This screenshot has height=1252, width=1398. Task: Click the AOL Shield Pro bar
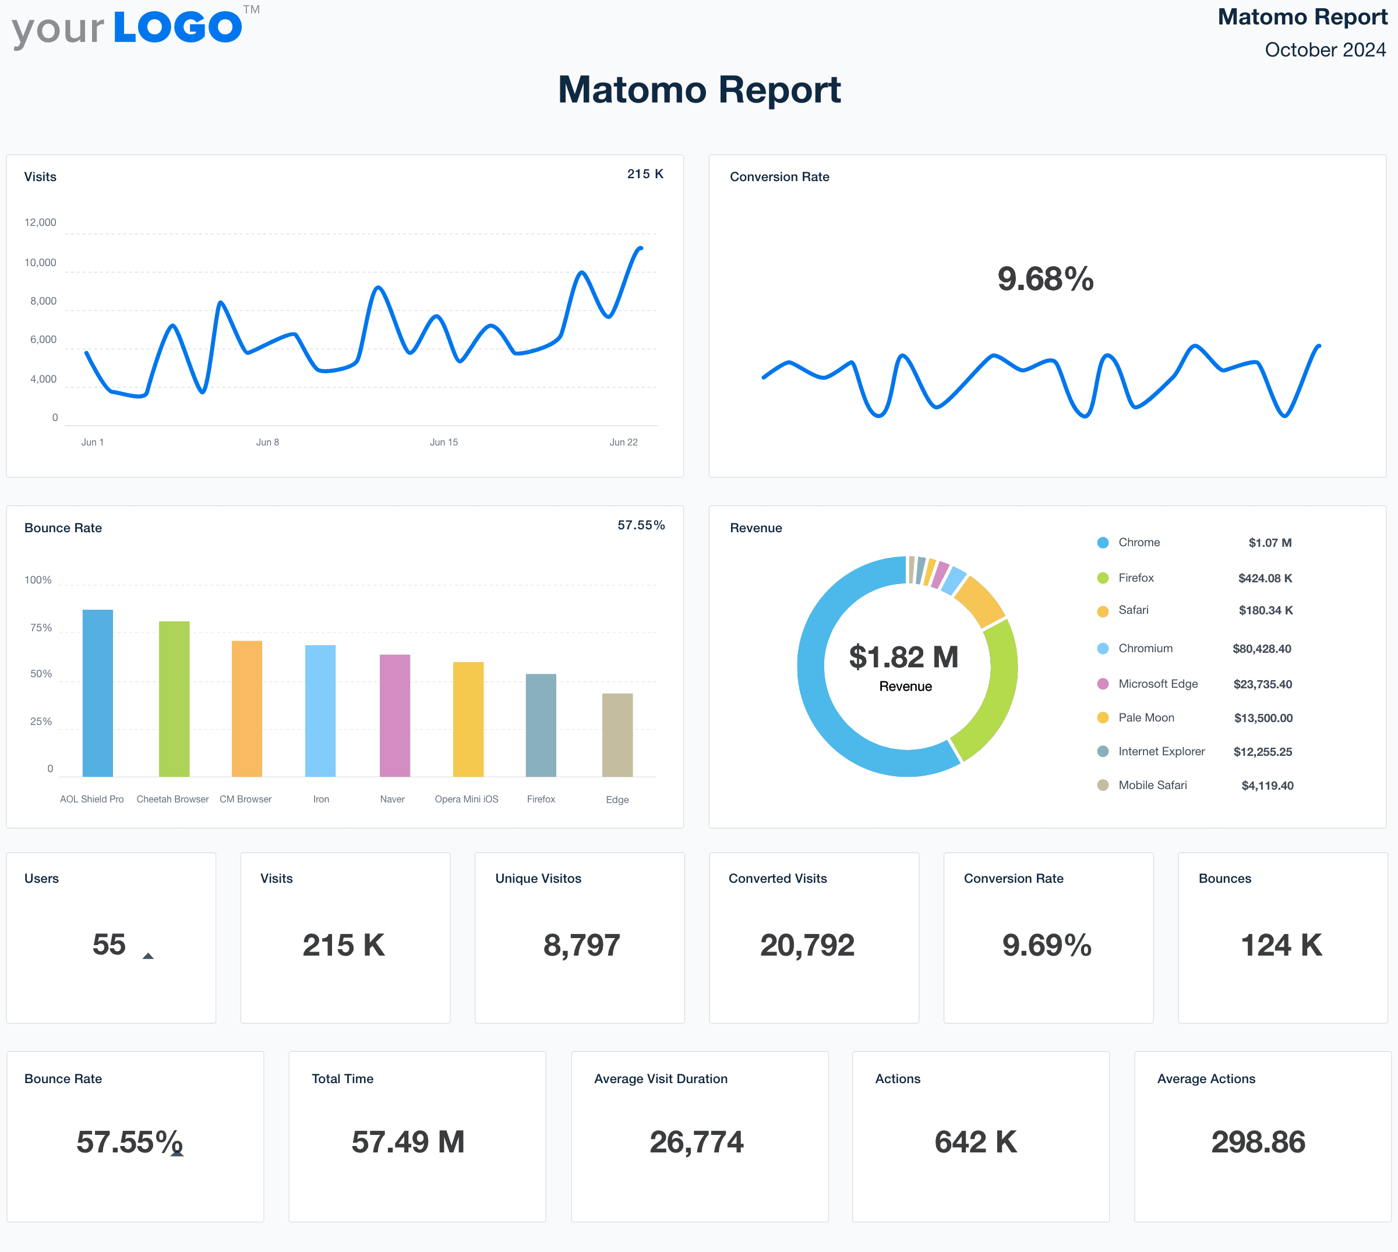[x=98, y=694]
